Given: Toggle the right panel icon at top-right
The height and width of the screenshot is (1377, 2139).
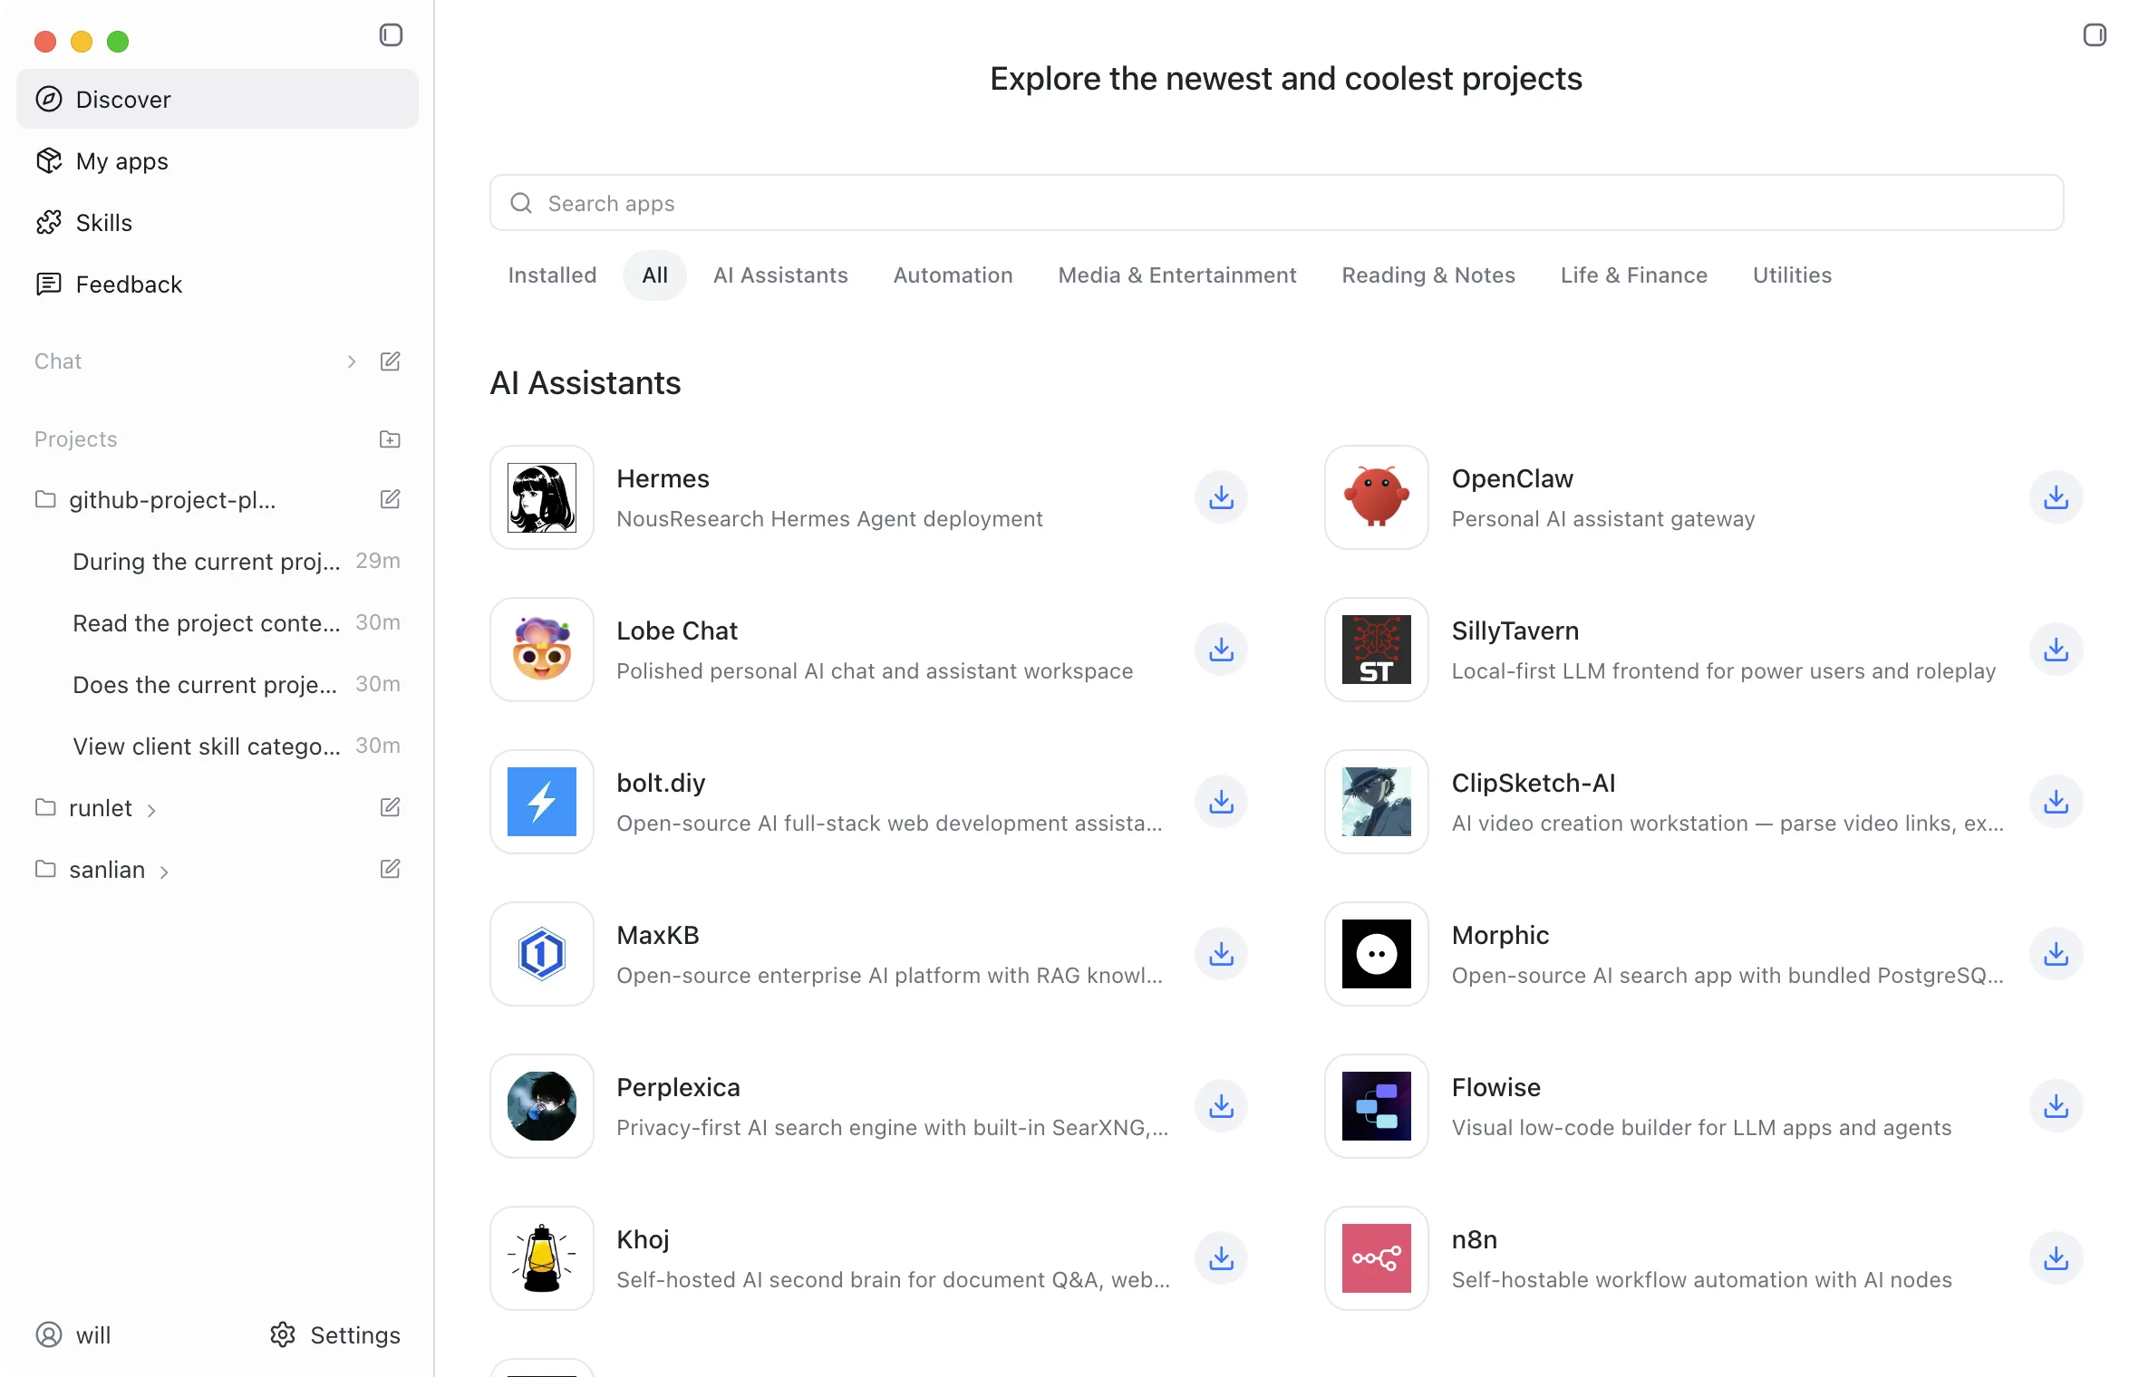Looking at the screenshot, I should (2095, 35).
